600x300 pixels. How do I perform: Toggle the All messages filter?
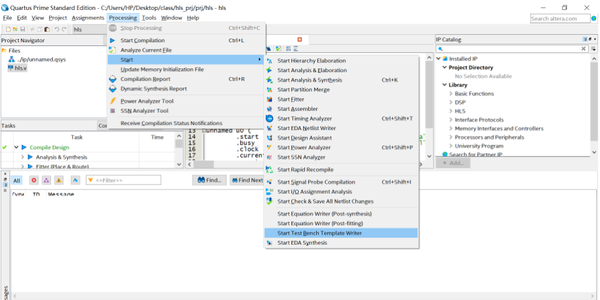(17, 180)
